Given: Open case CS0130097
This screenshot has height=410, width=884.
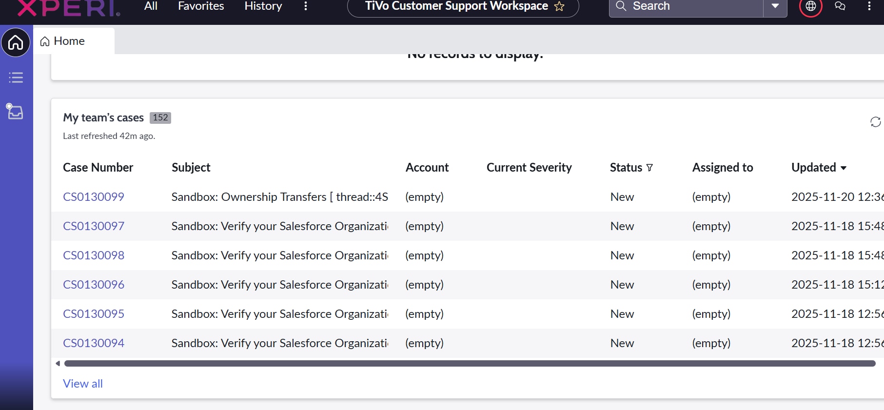Looking at the screenshot, I should [x=94, y=226].
